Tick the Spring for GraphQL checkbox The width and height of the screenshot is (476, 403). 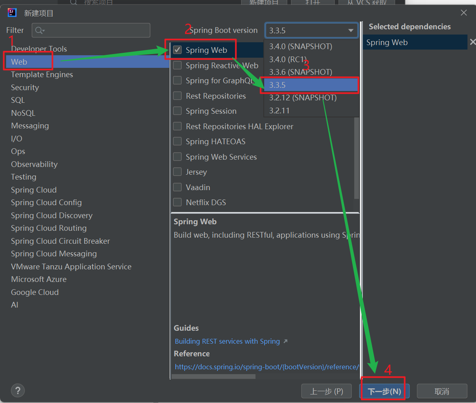pyautogui.click(x=177, y=80)
